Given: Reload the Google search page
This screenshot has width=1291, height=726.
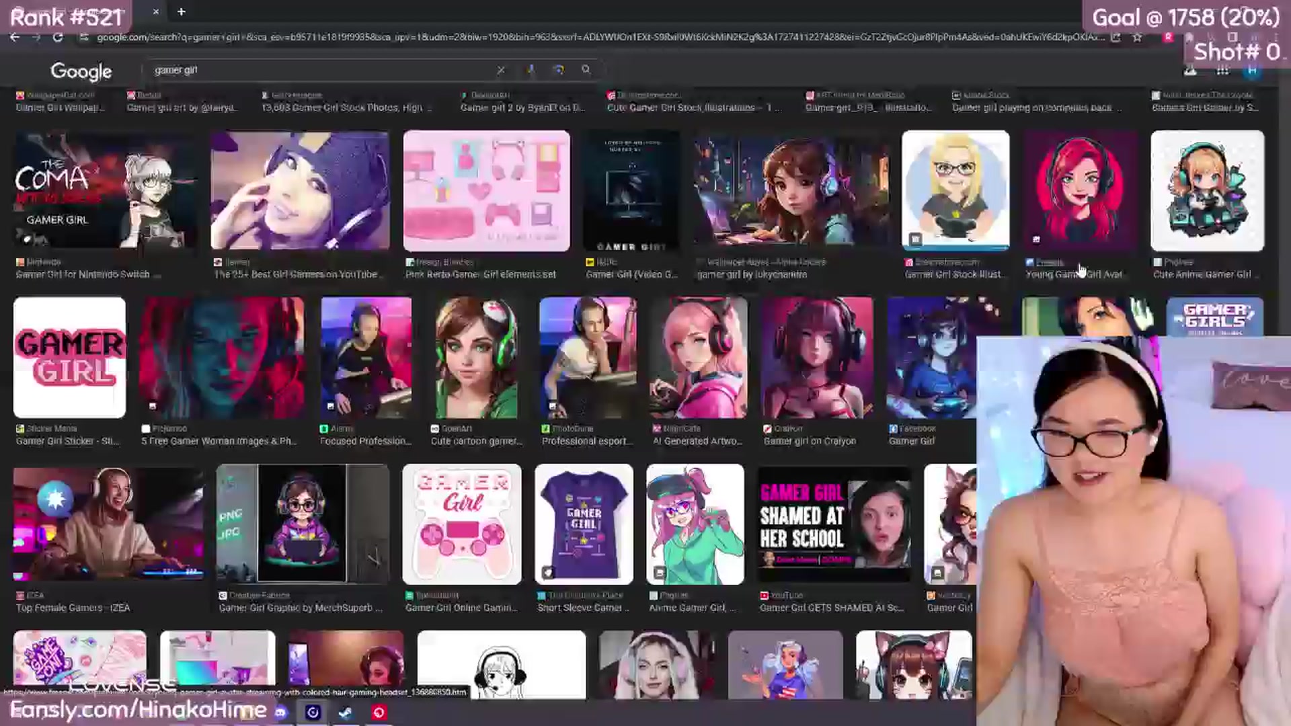Looking at the screenshot, I should point(58,37).
